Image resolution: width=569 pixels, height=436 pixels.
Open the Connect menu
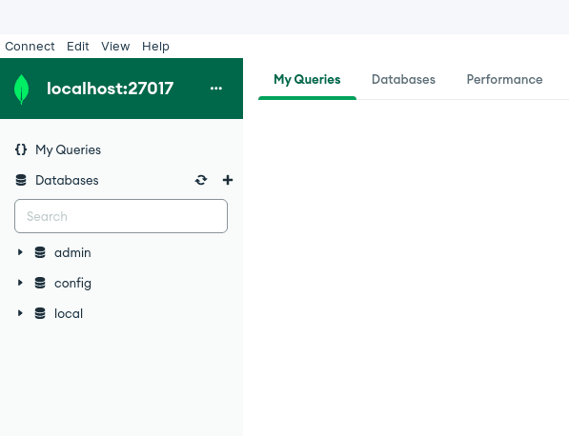tap(30, 47)
